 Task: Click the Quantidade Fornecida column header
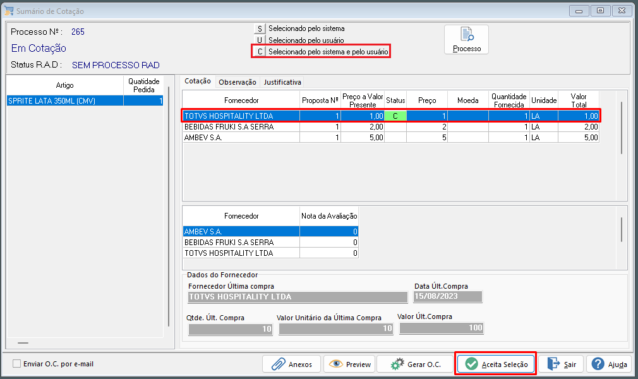[x=509, y=100]
